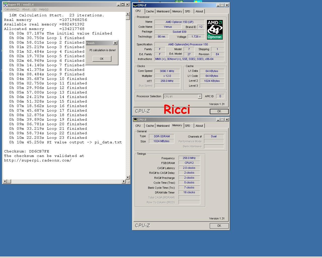Viewport: 322px width, 258px height.
Task: Click the FSB:DRAM value CPU/12
Action: click(x=189, y=163)
